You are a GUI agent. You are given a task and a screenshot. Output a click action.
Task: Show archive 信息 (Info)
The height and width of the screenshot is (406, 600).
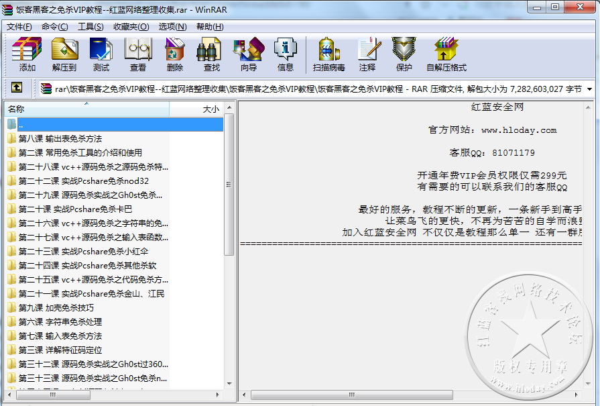coord(286,54)
